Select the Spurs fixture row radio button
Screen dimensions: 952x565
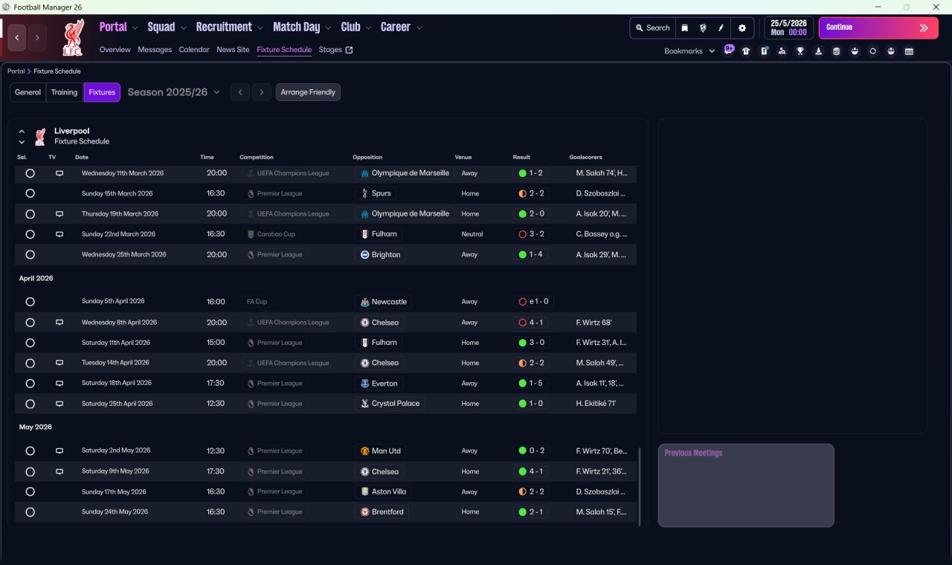[30, 193]
